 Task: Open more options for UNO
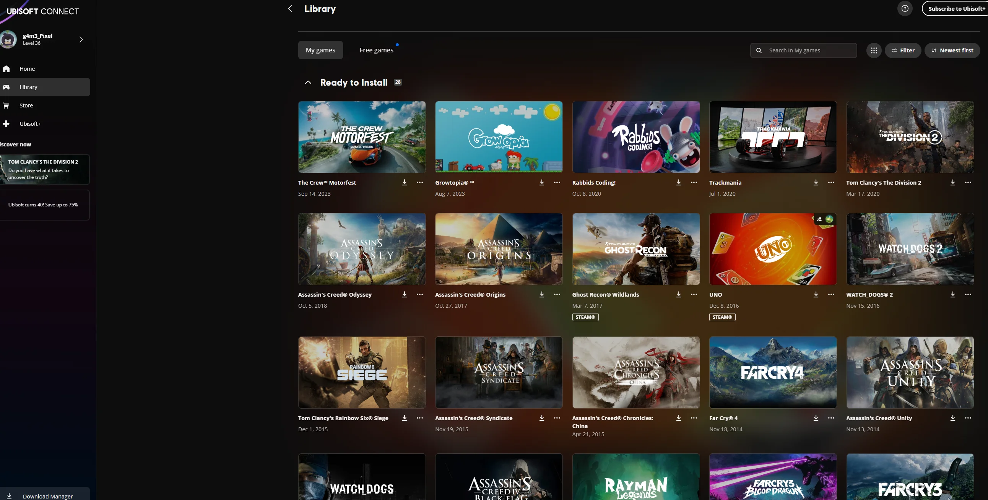(831, 294)
